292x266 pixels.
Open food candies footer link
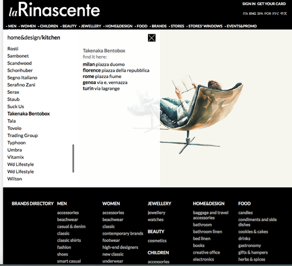(246, 213)
